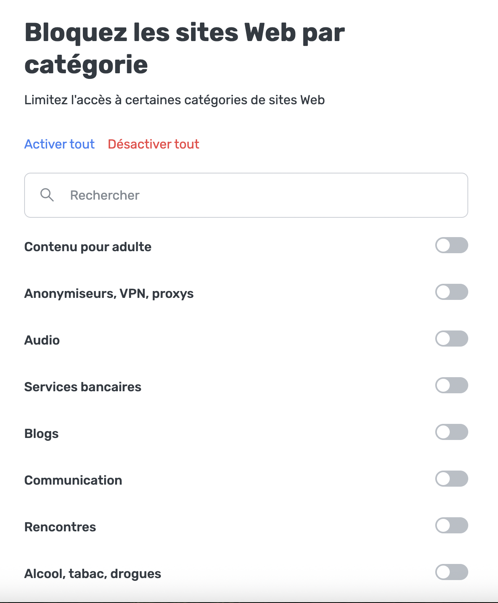This screenshot has width=498, height=603.
Task: Click the Rencontres category label
Action: click(x=60, y=527)
